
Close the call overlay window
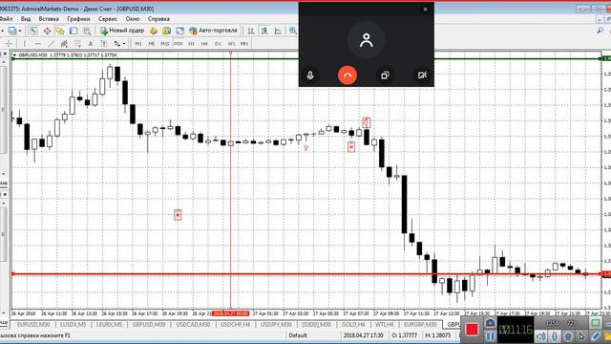(x=425, y=10)
